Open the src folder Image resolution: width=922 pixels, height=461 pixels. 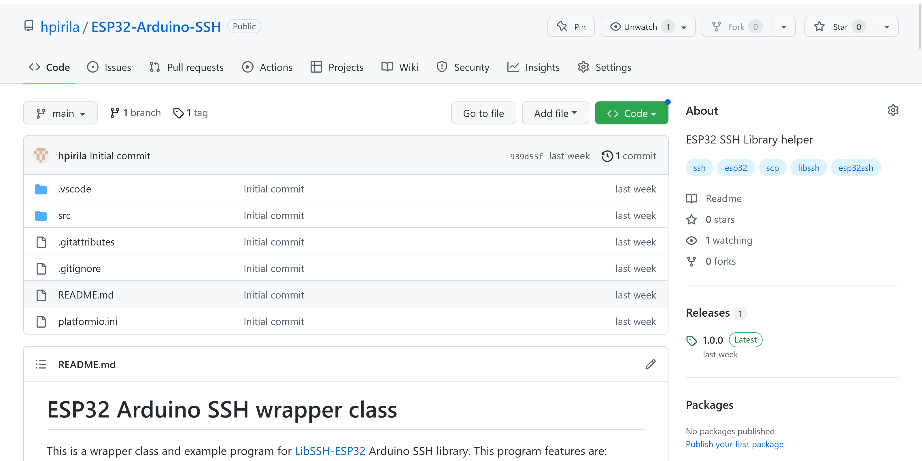65,216
